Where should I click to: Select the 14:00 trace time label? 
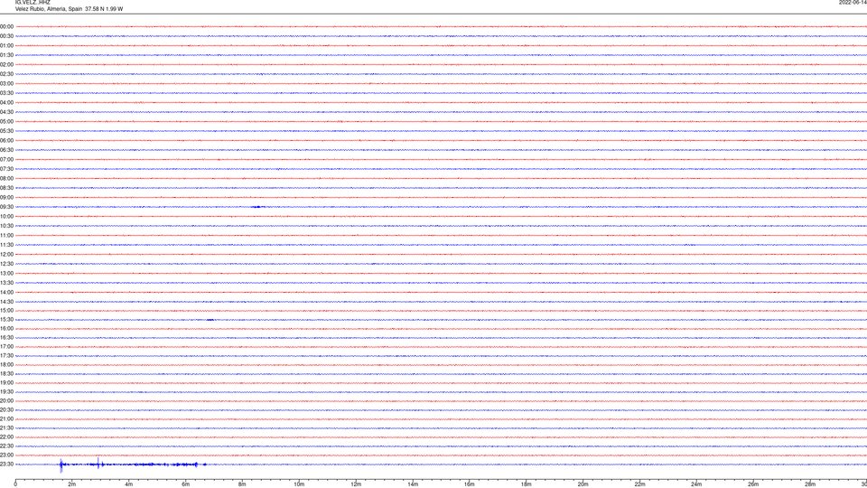click(6, 292)
